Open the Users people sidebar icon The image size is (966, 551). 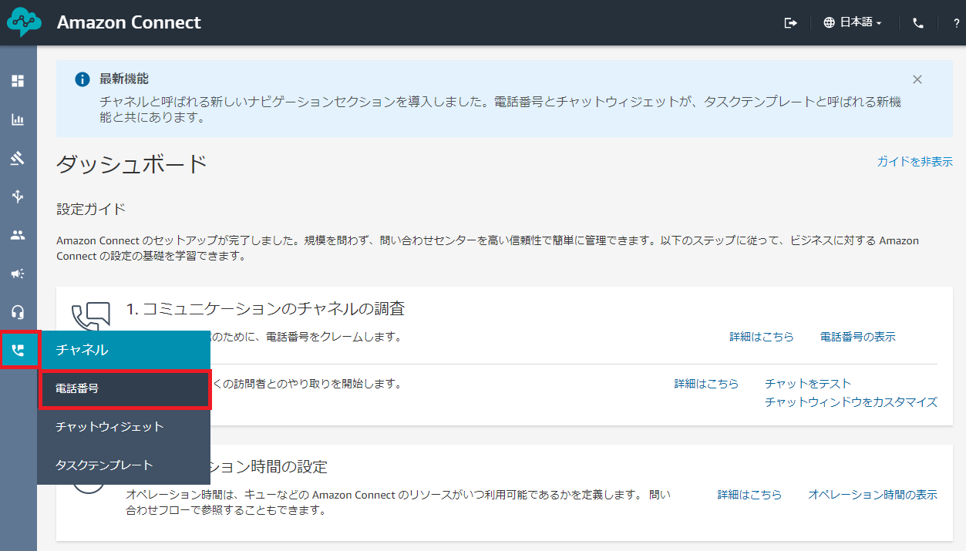click(x=18, y=235)
